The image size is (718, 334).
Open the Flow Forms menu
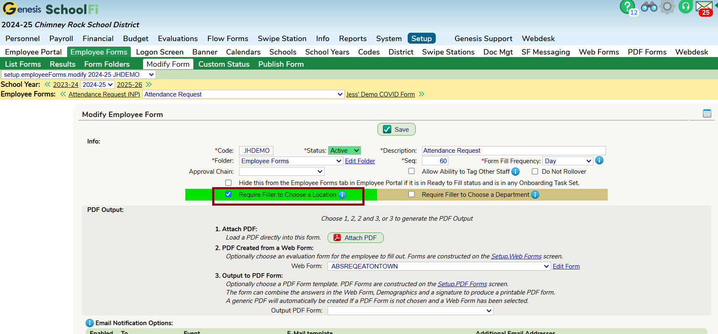click(x=228, y=39)
